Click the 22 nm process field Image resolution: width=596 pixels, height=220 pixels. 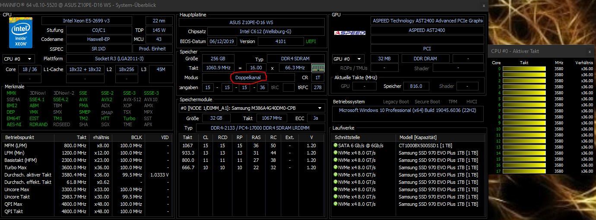pos(159,21)
